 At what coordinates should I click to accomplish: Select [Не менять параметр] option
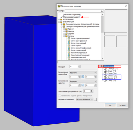point(72,15)
